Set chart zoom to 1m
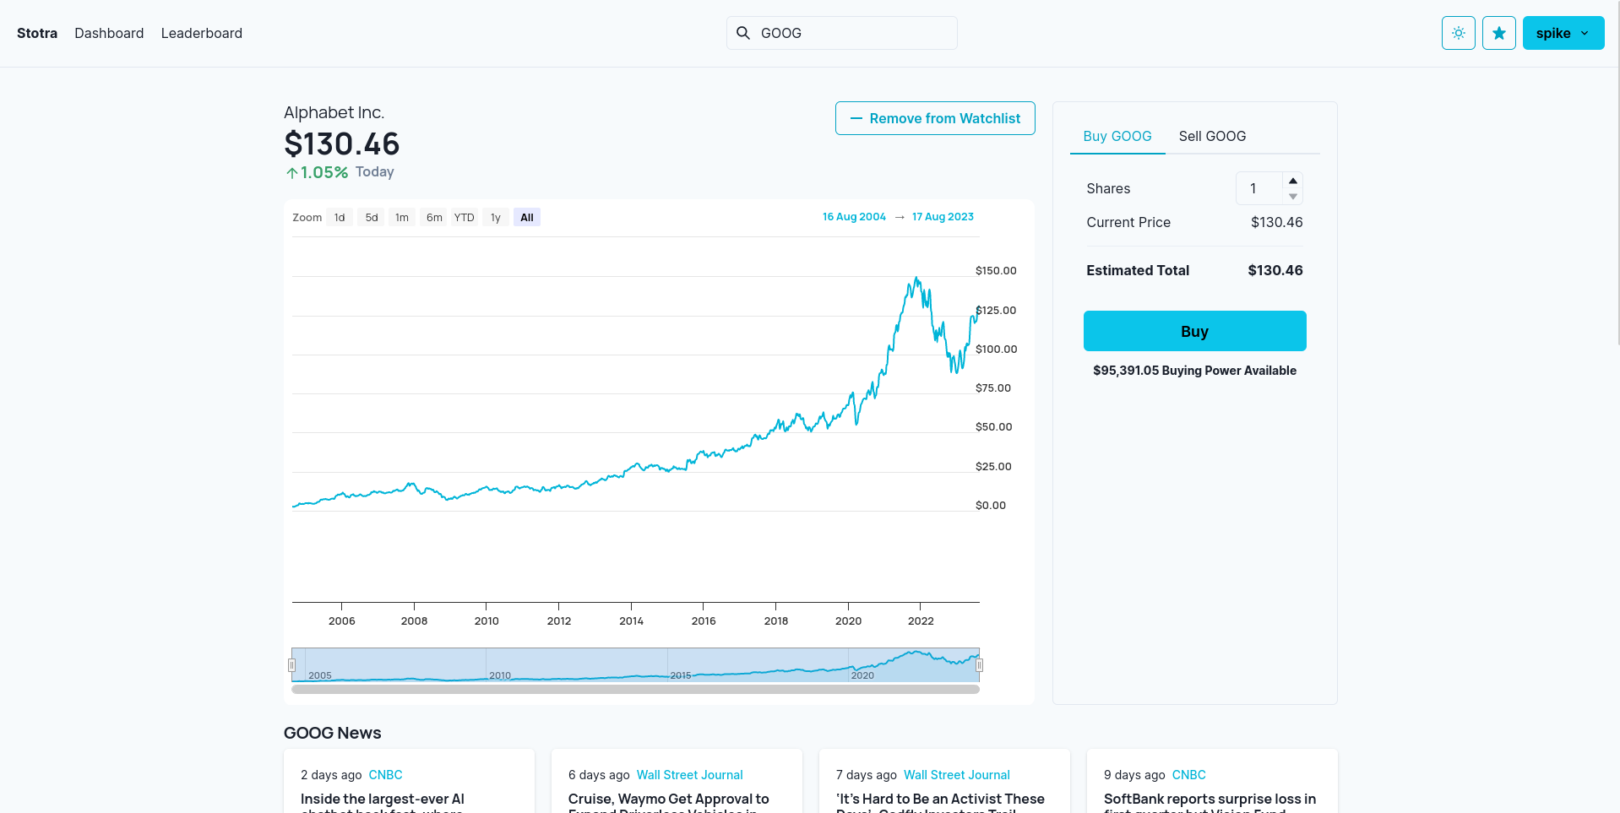1620x813 pixels. [402, 217]
